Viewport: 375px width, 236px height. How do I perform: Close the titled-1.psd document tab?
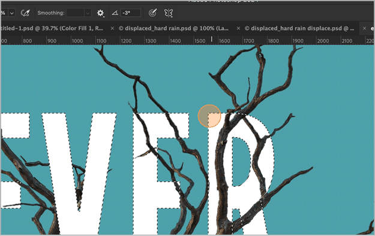[112, 28]
